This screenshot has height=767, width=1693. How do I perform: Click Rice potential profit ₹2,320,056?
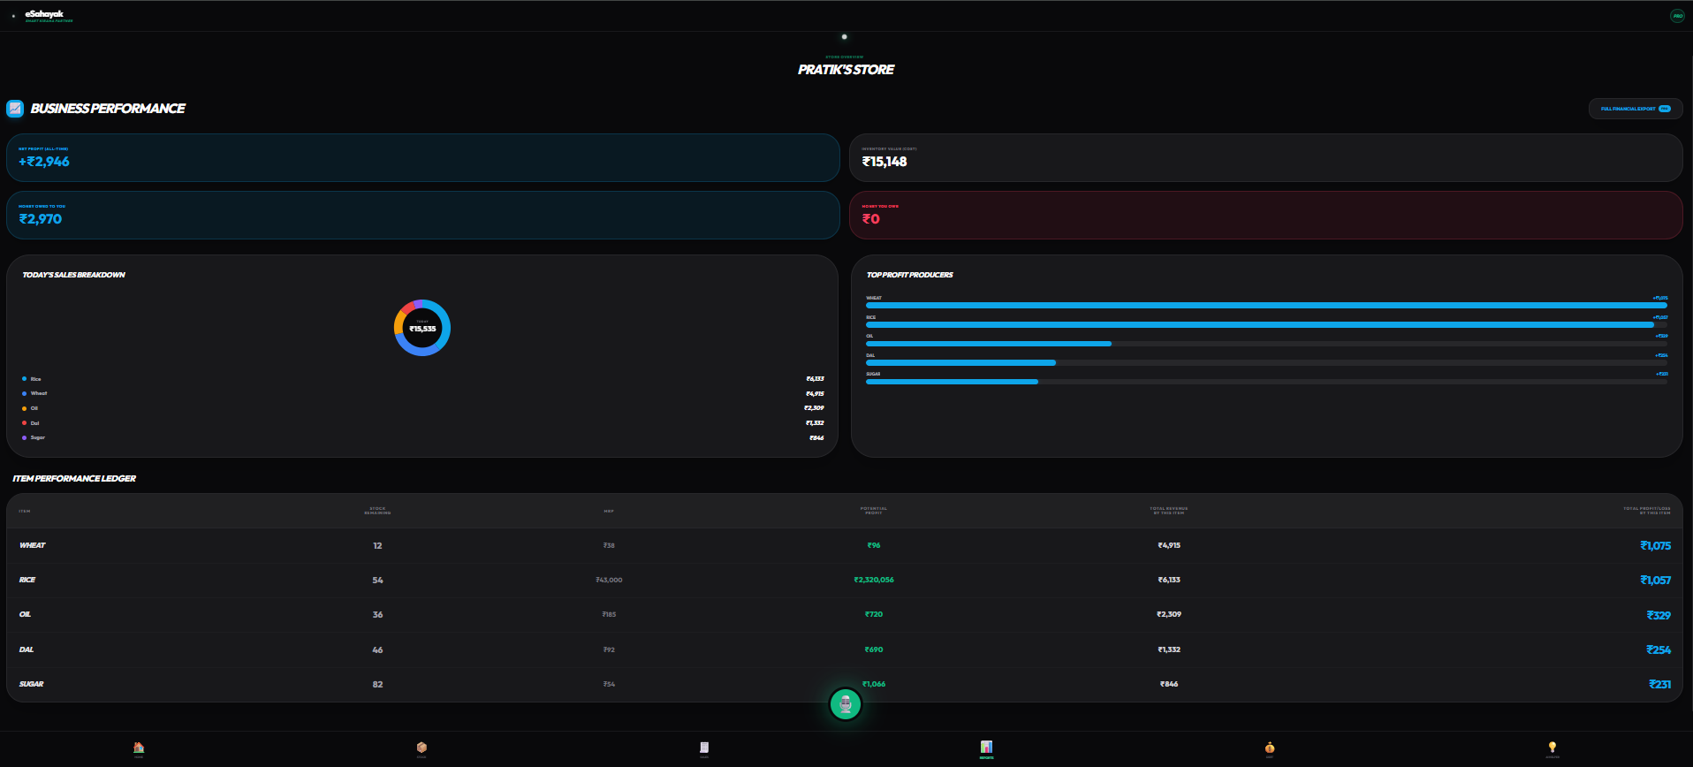click(874, 580)
